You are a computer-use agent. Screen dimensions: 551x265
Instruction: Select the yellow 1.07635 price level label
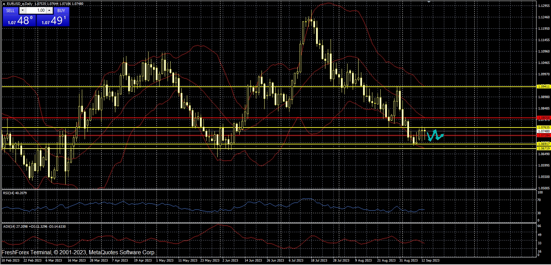pos(543,127)
